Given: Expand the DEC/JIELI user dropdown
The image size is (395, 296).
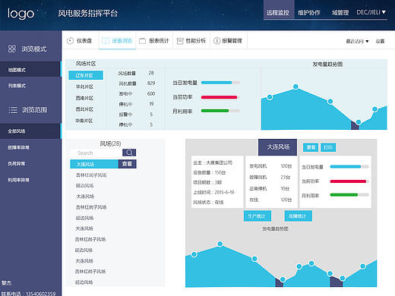Looking at the screenshot, I should pyautogui.click(x=371, y=12).
